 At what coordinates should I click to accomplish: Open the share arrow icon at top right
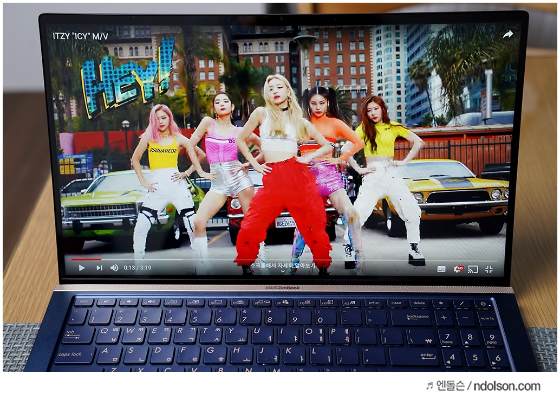[508, 34]
